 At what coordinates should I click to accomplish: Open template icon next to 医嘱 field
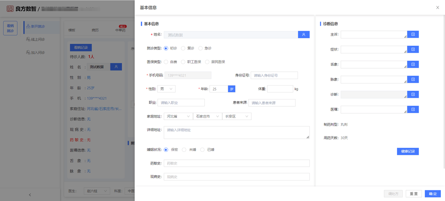click(413, 110)
